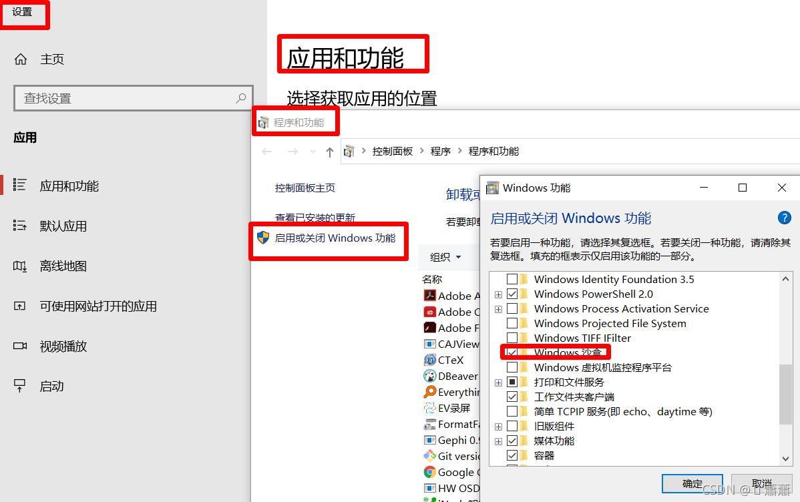Open recent locations dropdown arrow in navigation
This screenshot has width=800, height=502.
pos(313,152)
